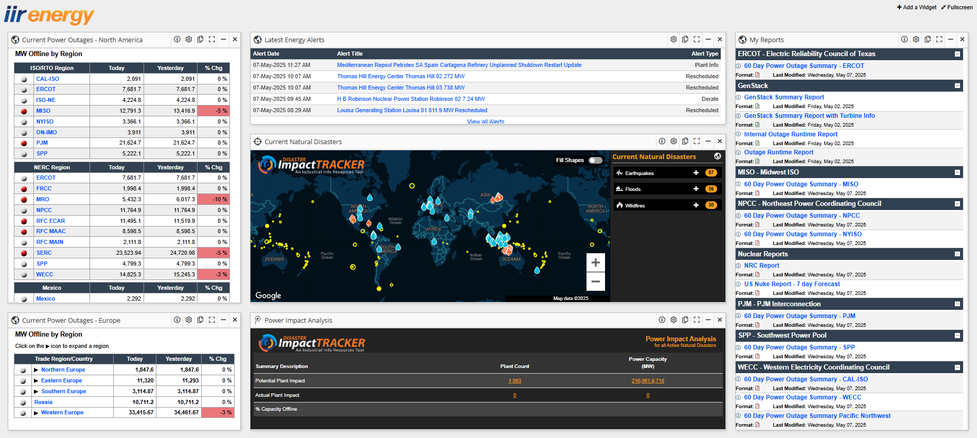
Task: Open Outage Runtime Report link
Action: tap(778, 152)
